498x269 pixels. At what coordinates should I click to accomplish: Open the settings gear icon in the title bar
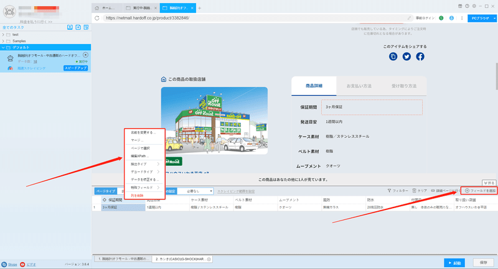point(474,6)
